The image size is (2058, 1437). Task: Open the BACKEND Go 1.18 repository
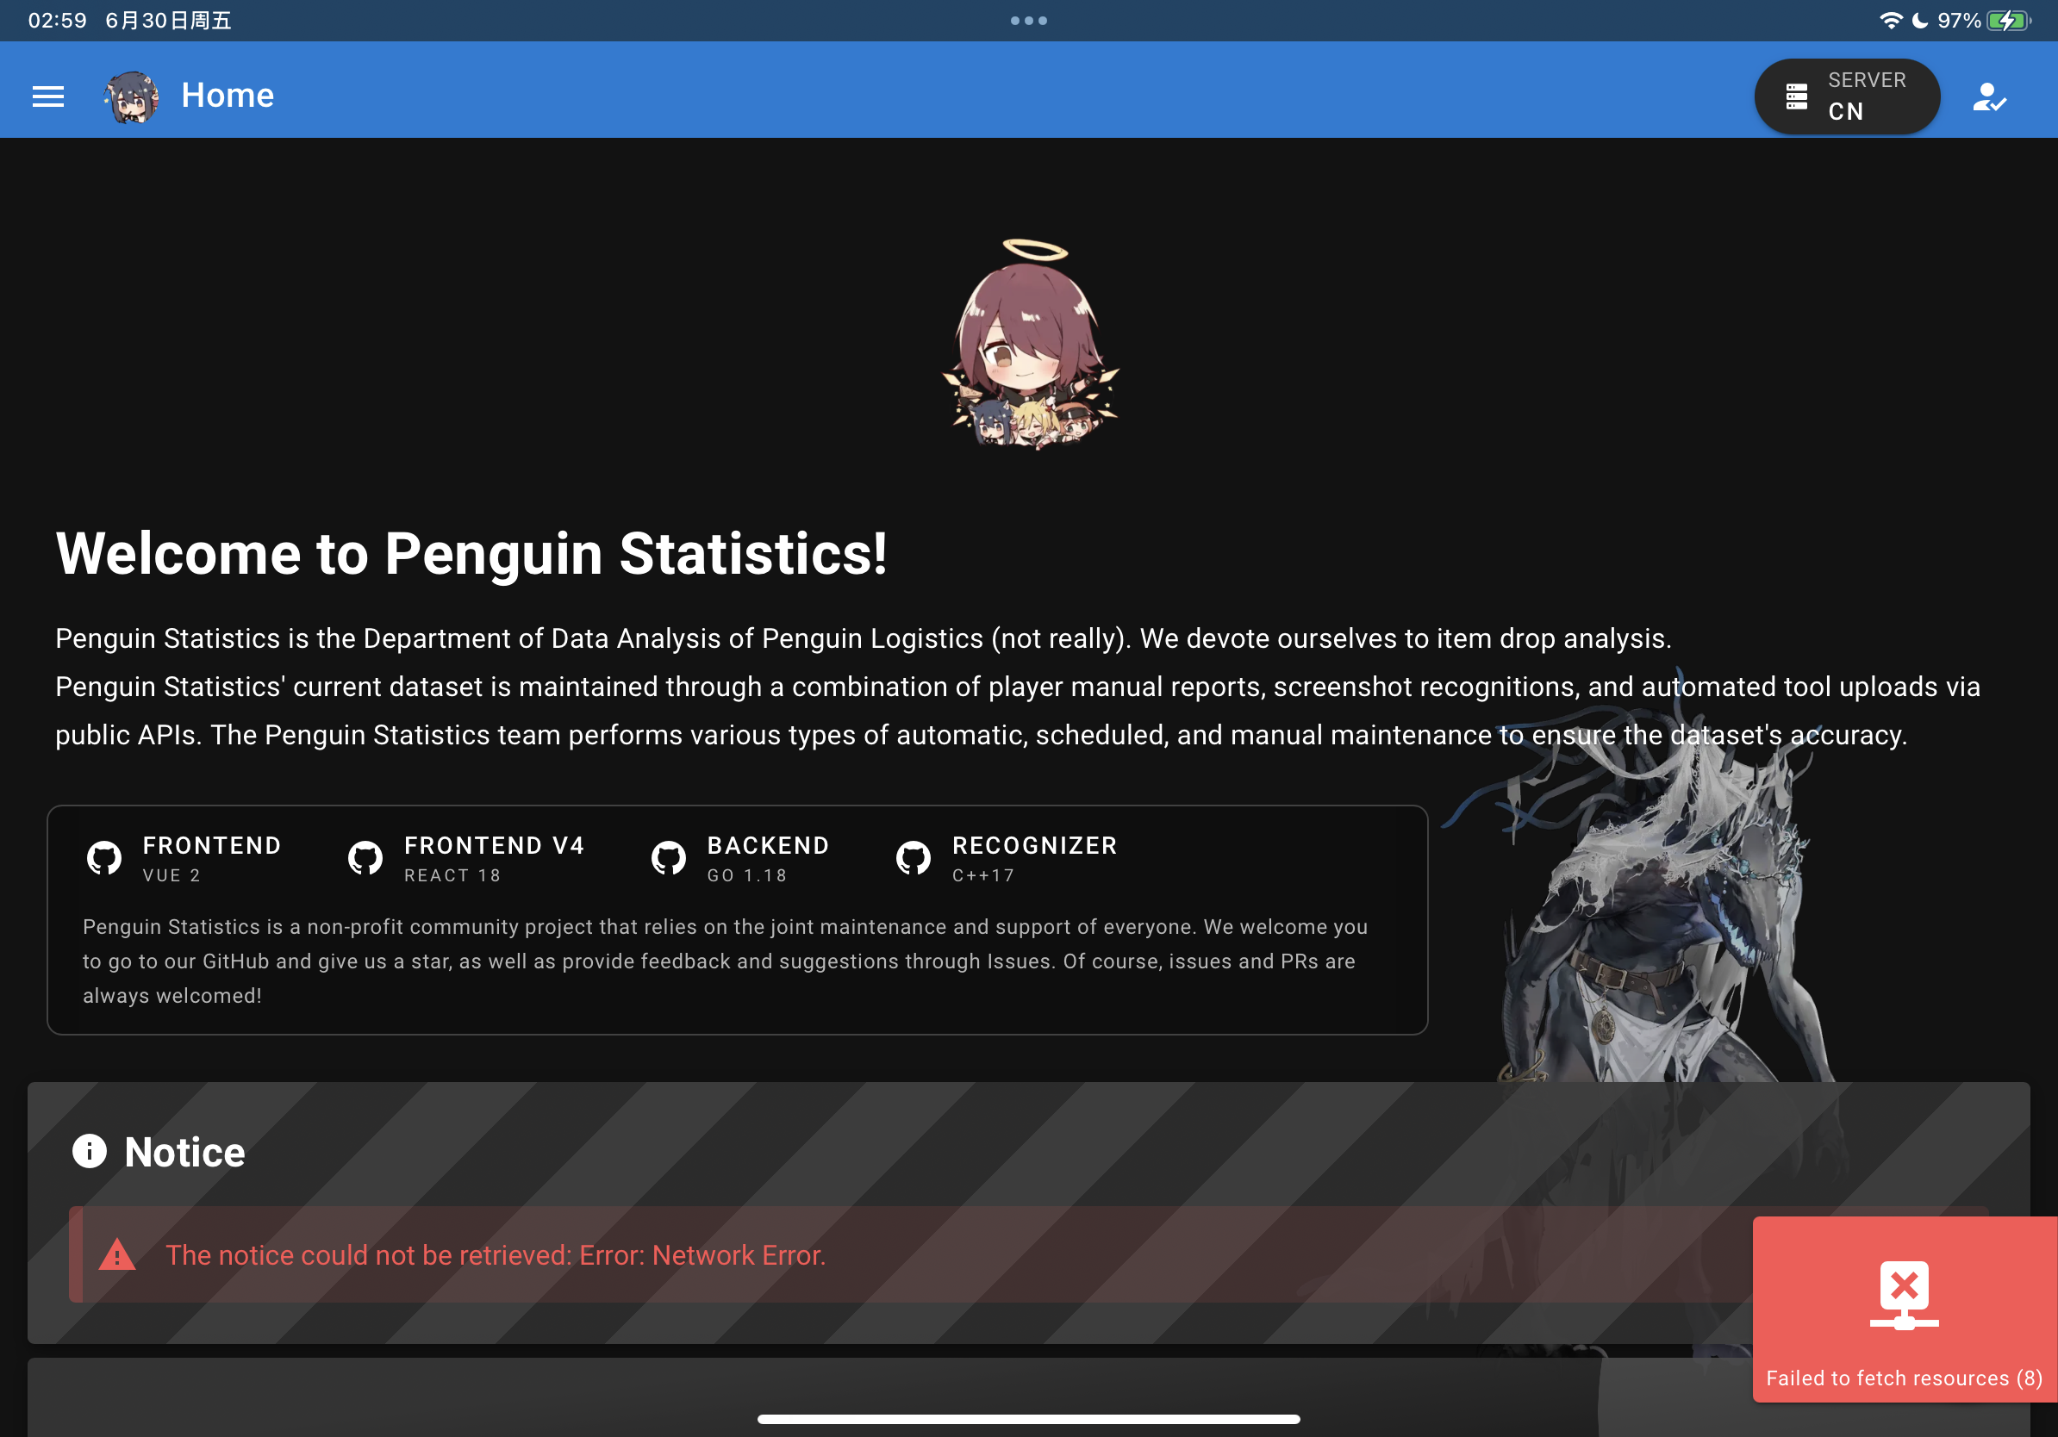(739, 857)
